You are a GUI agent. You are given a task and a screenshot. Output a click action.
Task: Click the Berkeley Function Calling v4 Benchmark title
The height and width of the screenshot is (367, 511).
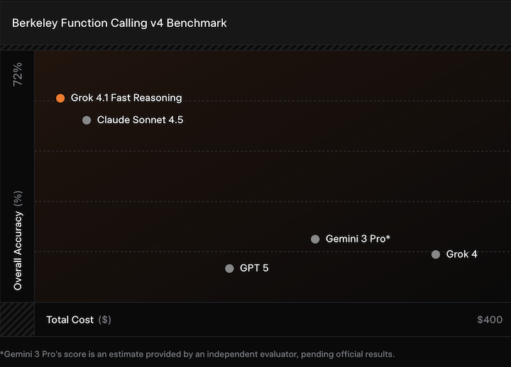pyautogui.click(x=119, y=23)
